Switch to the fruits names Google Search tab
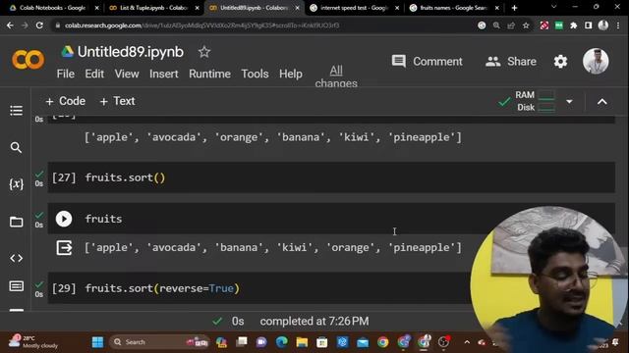Screen dimensions: 629x353 coord(453,8)
